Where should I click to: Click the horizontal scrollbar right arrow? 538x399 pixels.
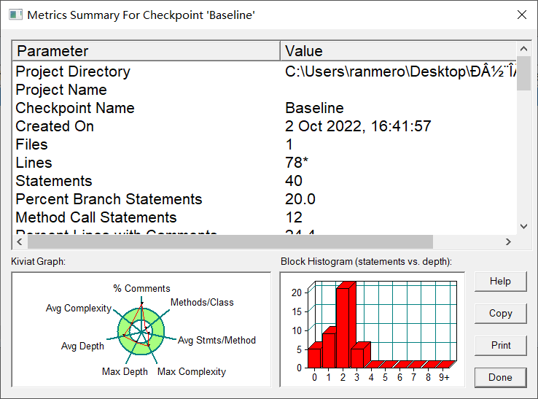pyautogui.click(x=508, y=241)
